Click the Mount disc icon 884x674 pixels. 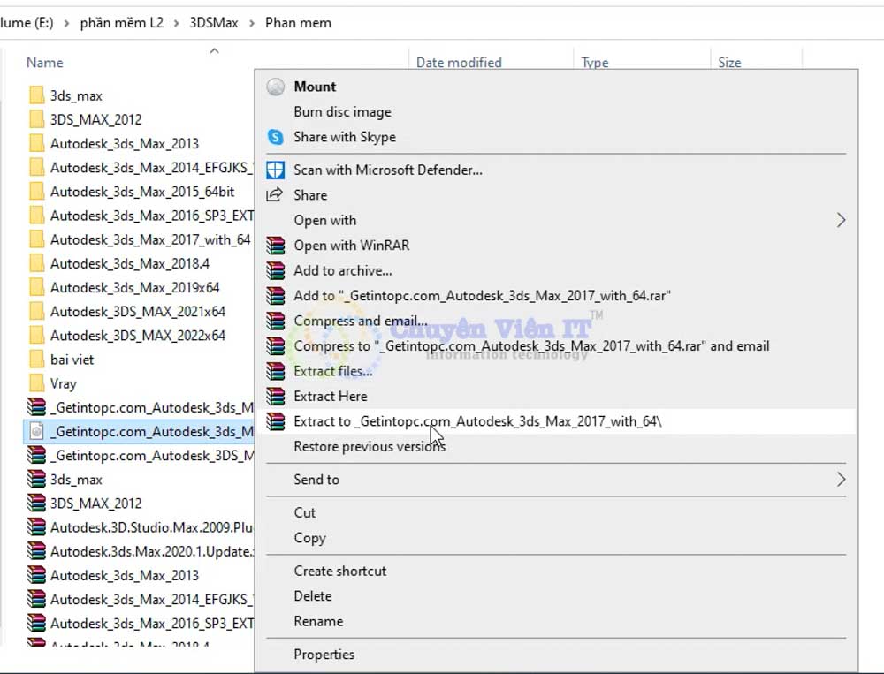click(x=275, y=87)
